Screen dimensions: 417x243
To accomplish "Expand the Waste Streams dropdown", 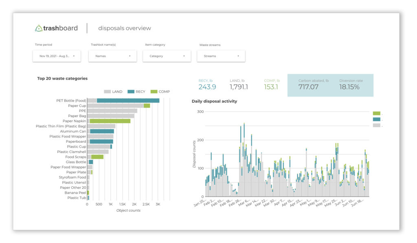I will (221, 56).
